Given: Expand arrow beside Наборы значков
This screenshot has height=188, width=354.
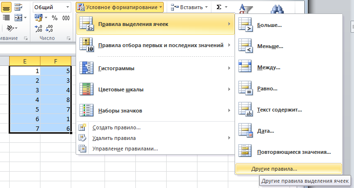Looking at the screenshot, I should tap(229, 111).
